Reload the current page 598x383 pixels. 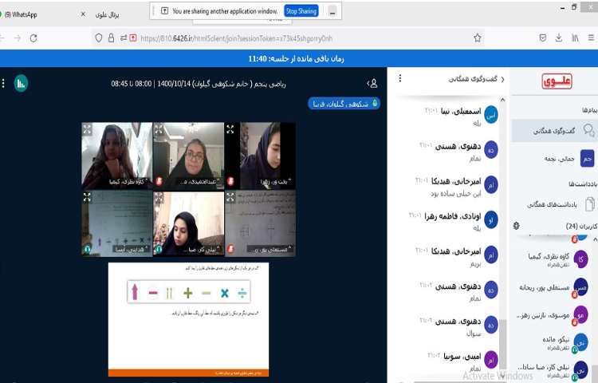pos(33,38)
